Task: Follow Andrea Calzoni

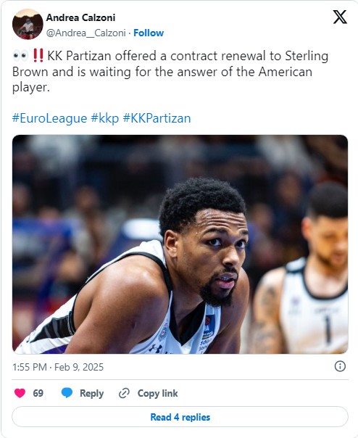Action: [x=149, y=33]
